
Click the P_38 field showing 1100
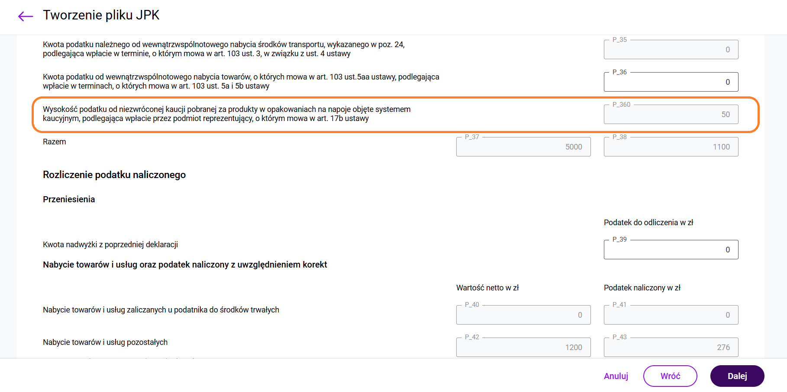pos(671,147)
